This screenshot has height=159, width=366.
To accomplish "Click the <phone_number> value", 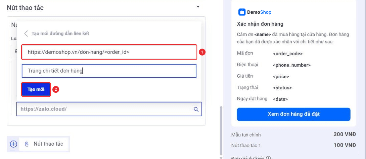I will [291, 65].
